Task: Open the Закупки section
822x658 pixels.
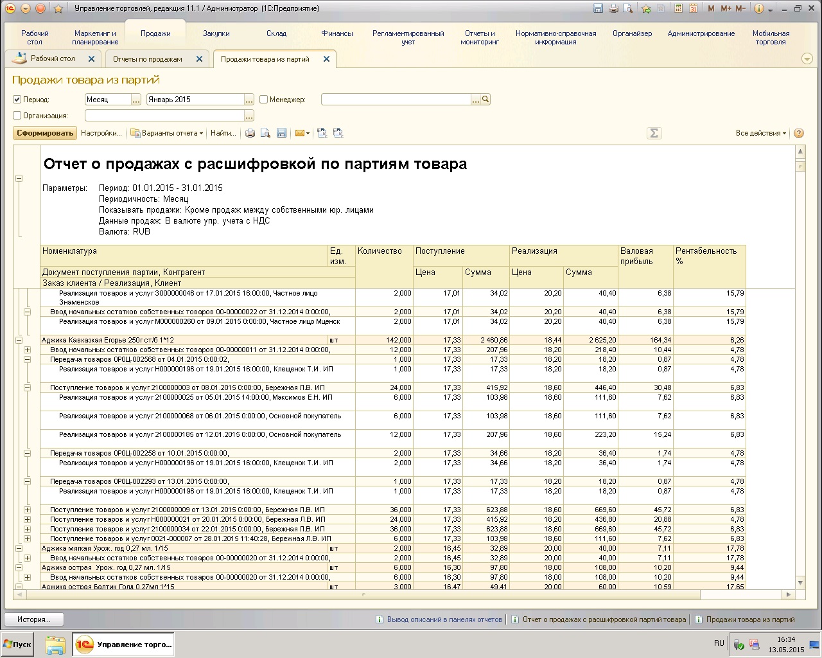Action: pos(216,33)
